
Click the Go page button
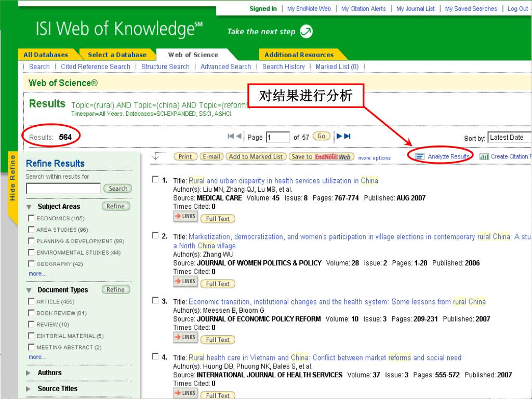point(321,136)
